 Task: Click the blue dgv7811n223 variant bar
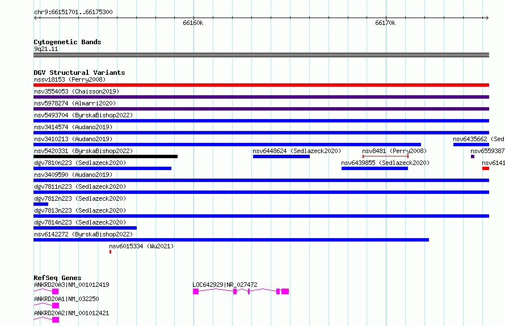(x=261, y=192)
